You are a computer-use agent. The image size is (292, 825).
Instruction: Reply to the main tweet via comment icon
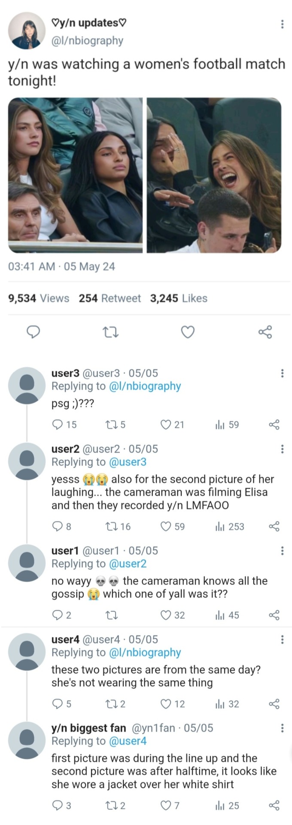coord(33,332)
